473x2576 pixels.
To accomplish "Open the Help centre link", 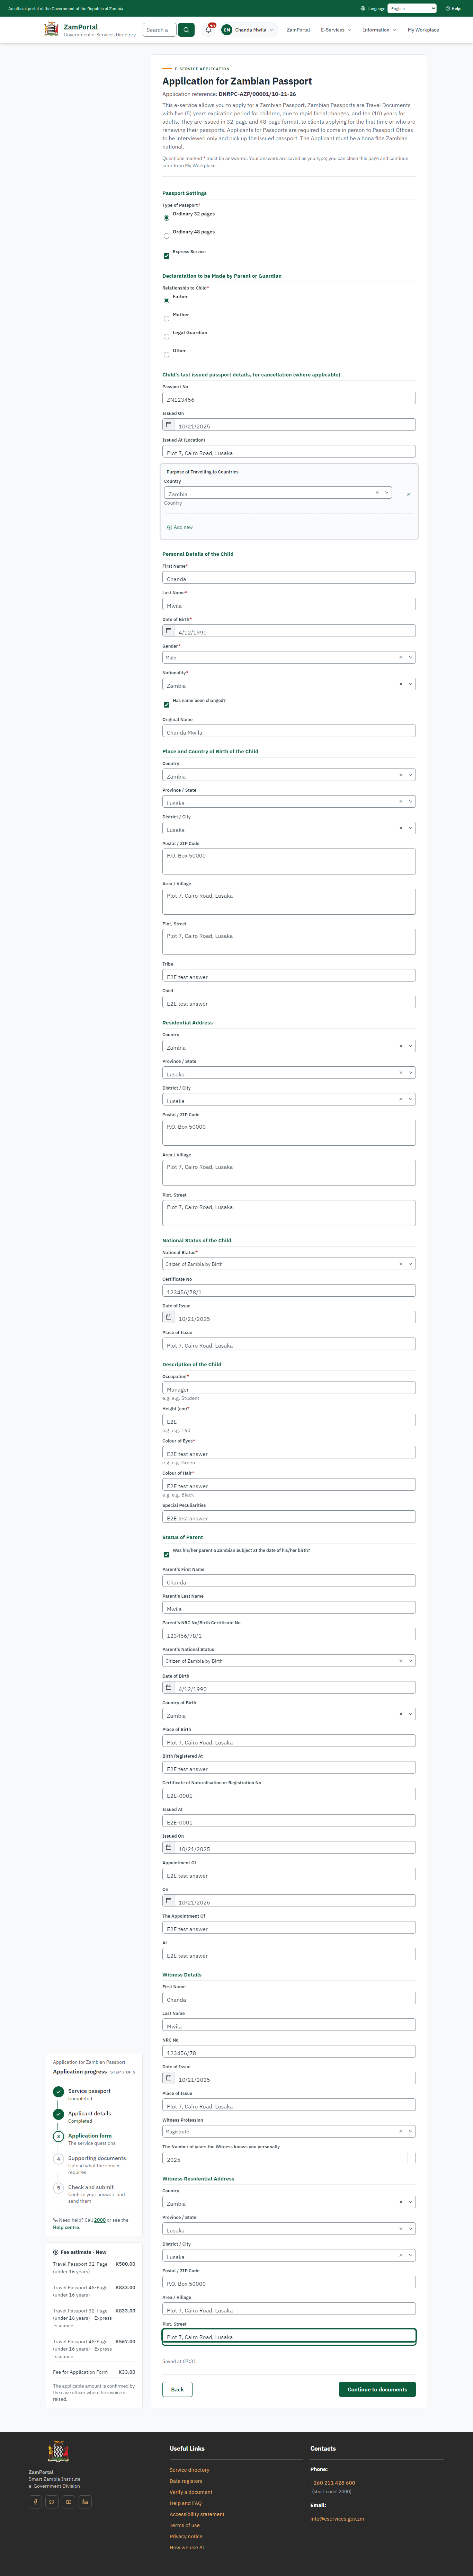I will [66, 2227].
